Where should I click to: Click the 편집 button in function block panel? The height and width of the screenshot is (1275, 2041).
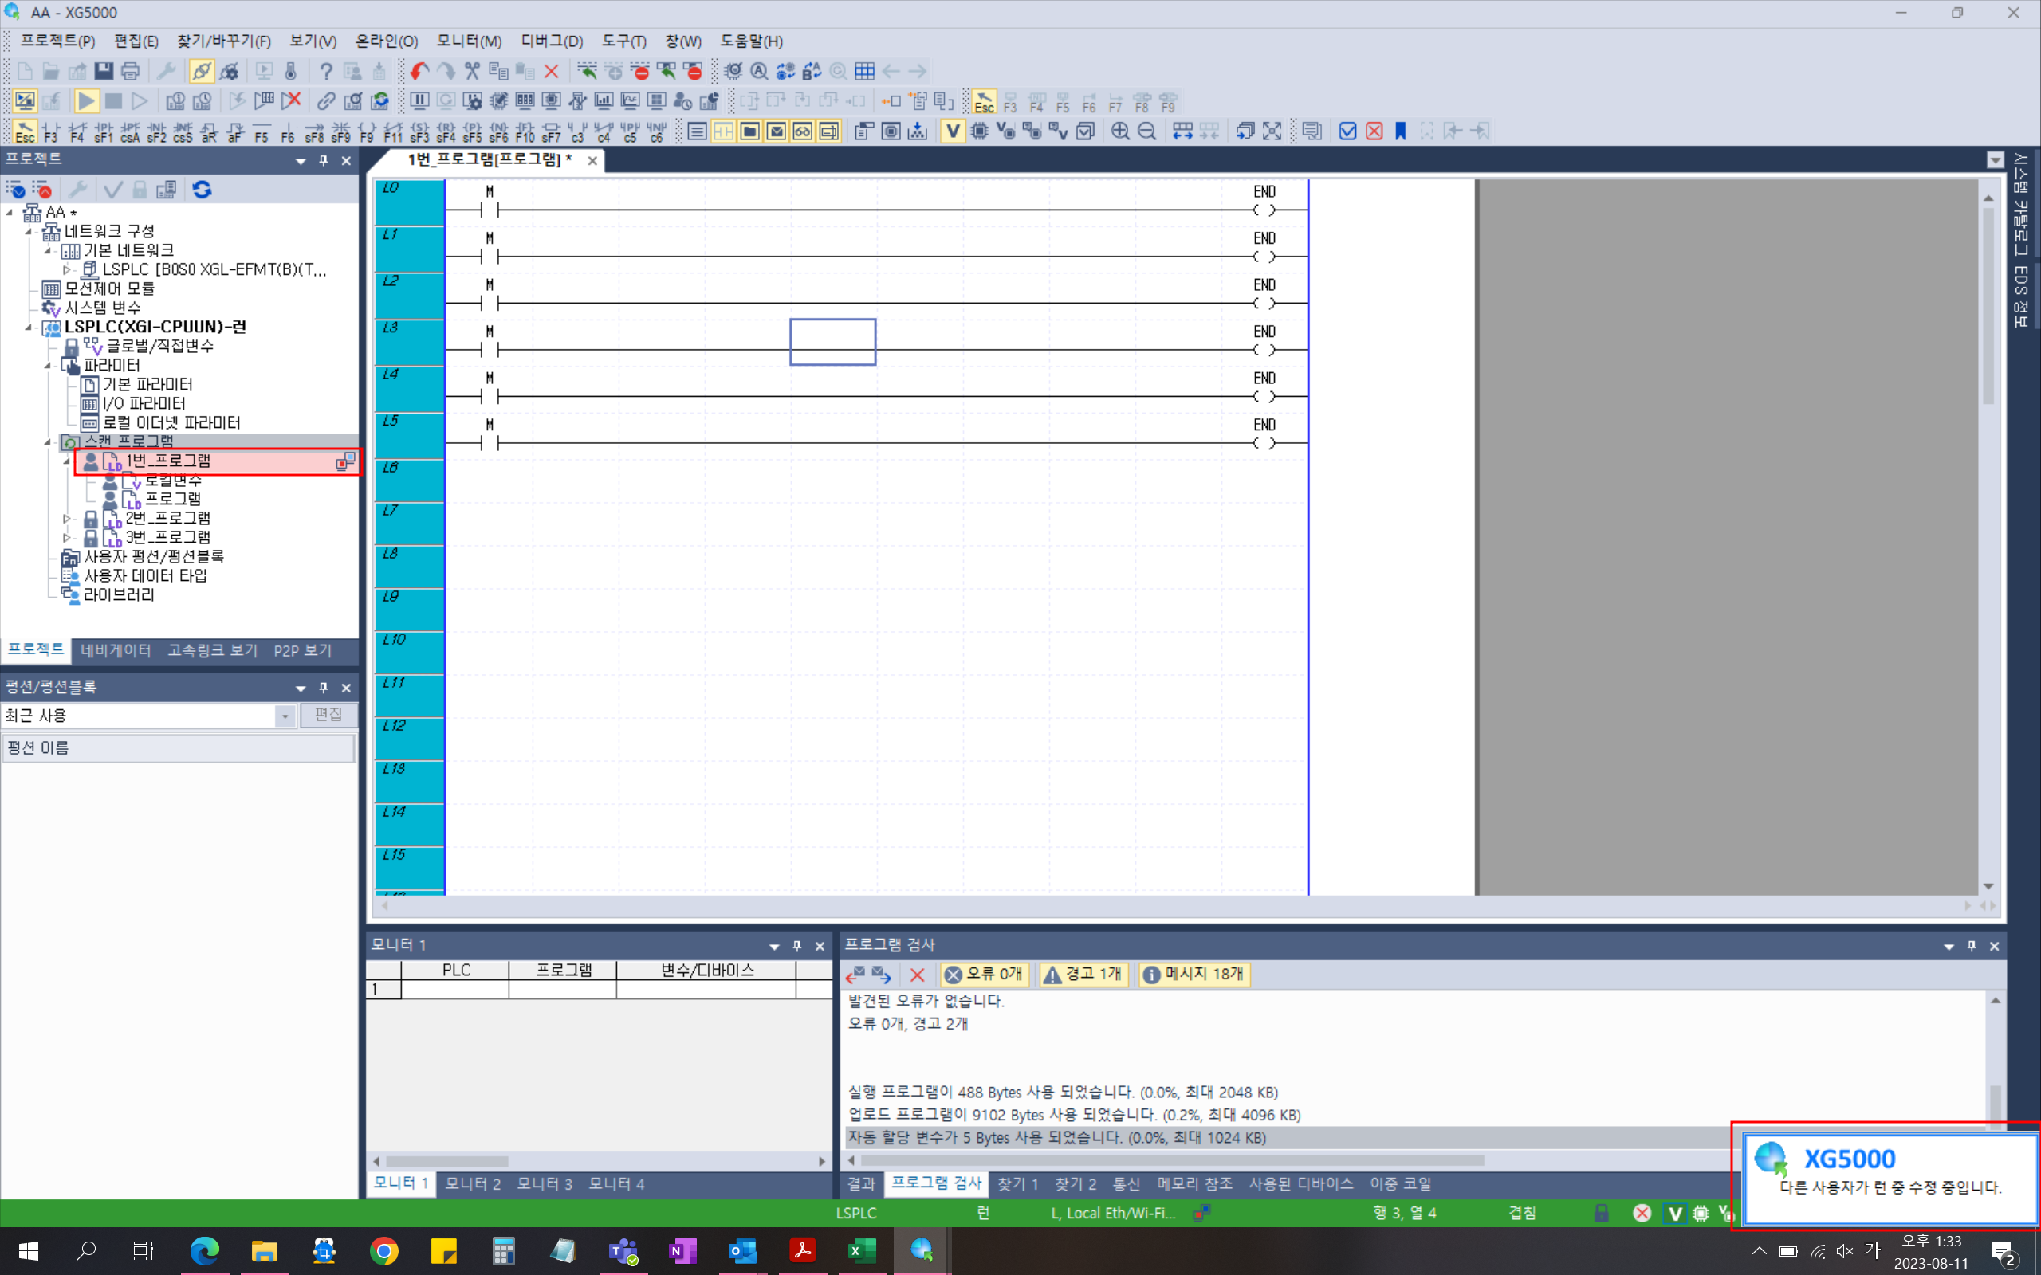pyautogui.click(x=328, y=716)
